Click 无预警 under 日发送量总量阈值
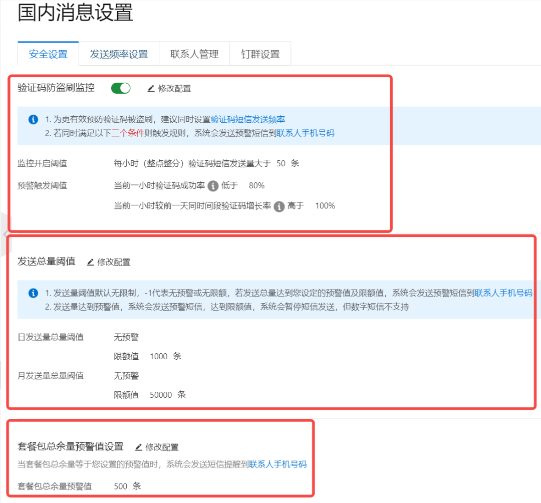Image resolution: width=541 pixels, height=503 pixels. (x=126, y=337)
